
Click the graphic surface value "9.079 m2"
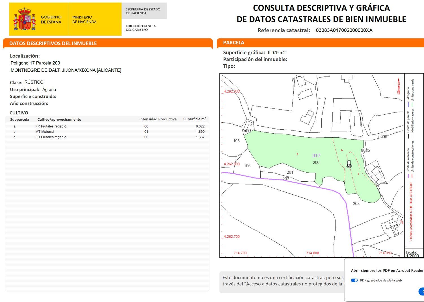coord(277,53)
